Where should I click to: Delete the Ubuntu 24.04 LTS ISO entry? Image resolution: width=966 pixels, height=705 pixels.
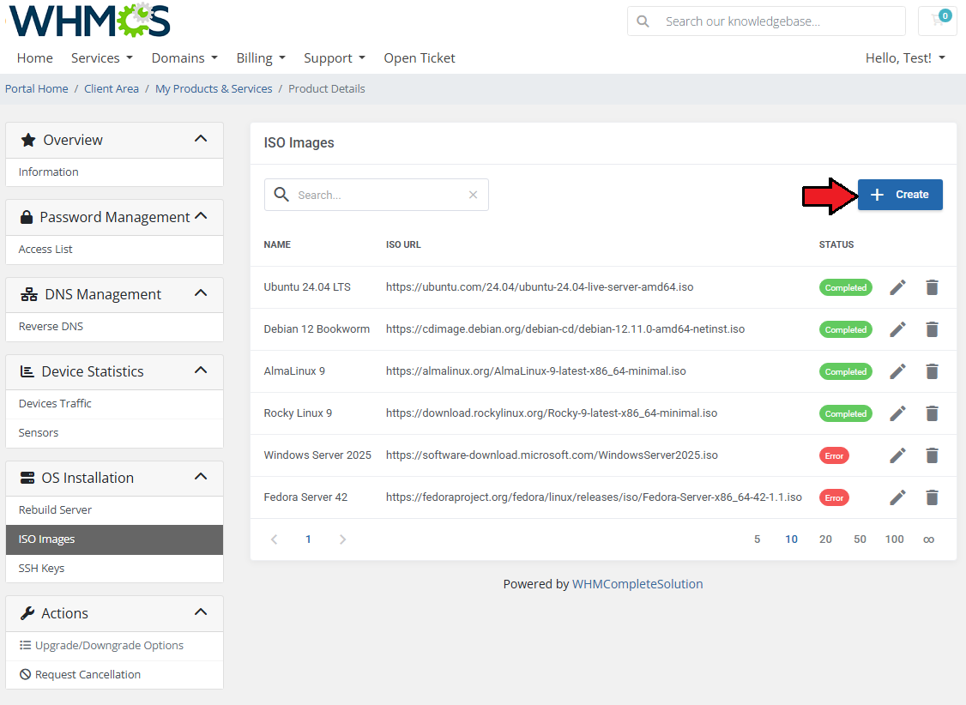pyautogui.click(x=933, y=287)
